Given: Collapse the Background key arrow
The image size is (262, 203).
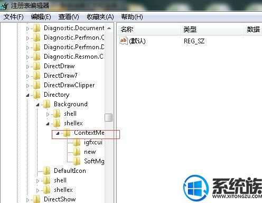Looking at the screenshot, I should tap(38, 105).
